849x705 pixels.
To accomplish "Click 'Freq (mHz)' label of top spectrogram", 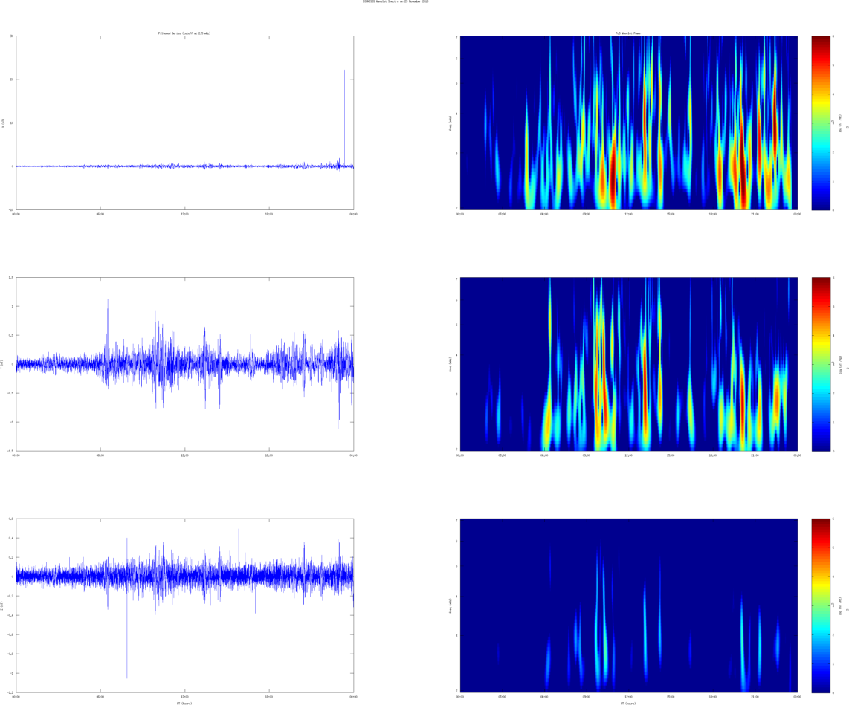I will click(451, 123).
